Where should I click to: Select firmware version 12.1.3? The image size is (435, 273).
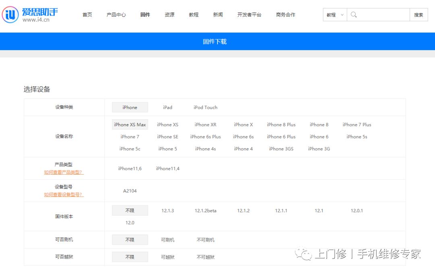point(168,210)
